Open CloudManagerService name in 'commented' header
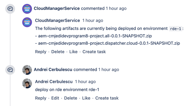 (x=57, y=8)
